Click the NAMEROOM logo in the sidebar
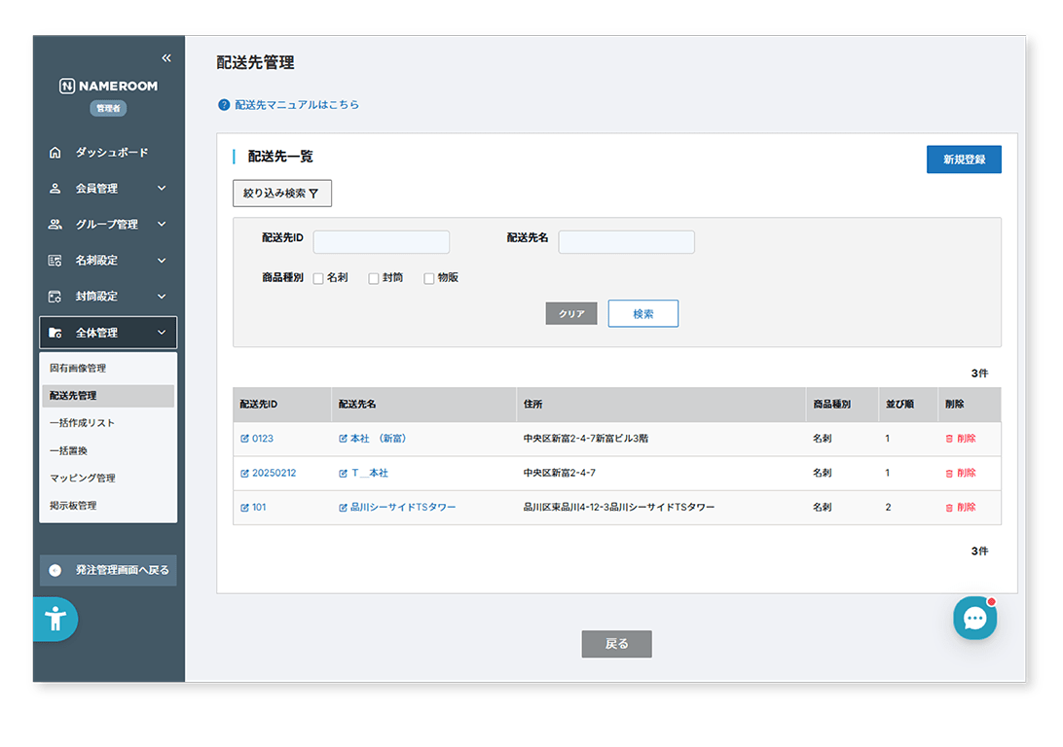Image resolution: width=1063 pixels, height=747 pixels. click(x=107, y=86)
